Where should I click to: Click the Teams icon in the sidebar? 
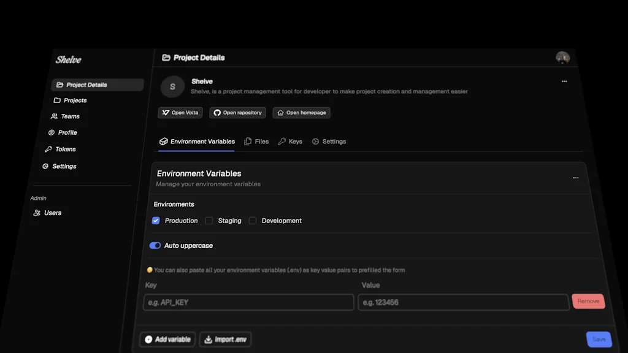(x=53, y=116)
